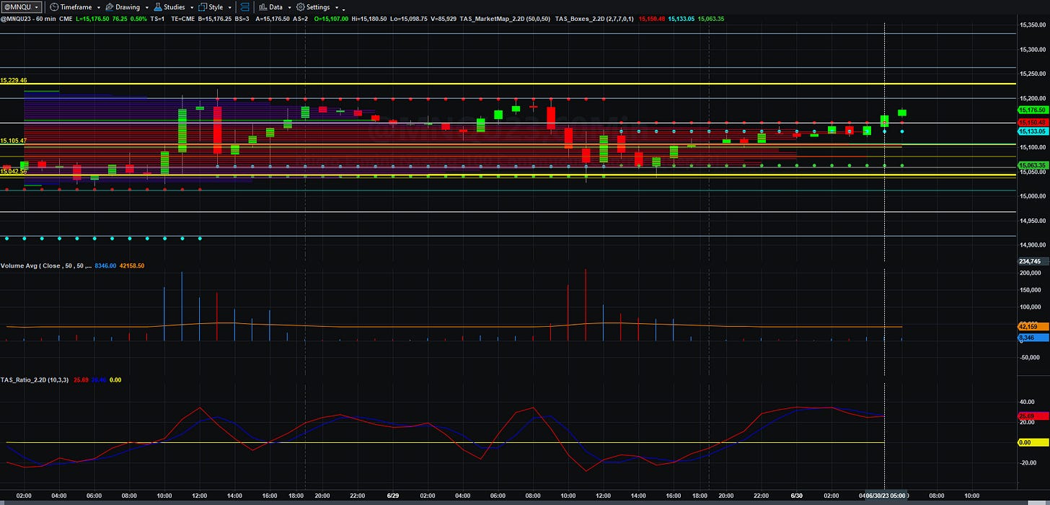Click the TAS_Boxes_2.2D study label
The height and width of the screenshot is (505, 1050).
[594, 19]
